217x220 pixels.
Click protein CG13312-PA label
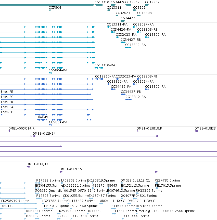[x=136, y=97]
